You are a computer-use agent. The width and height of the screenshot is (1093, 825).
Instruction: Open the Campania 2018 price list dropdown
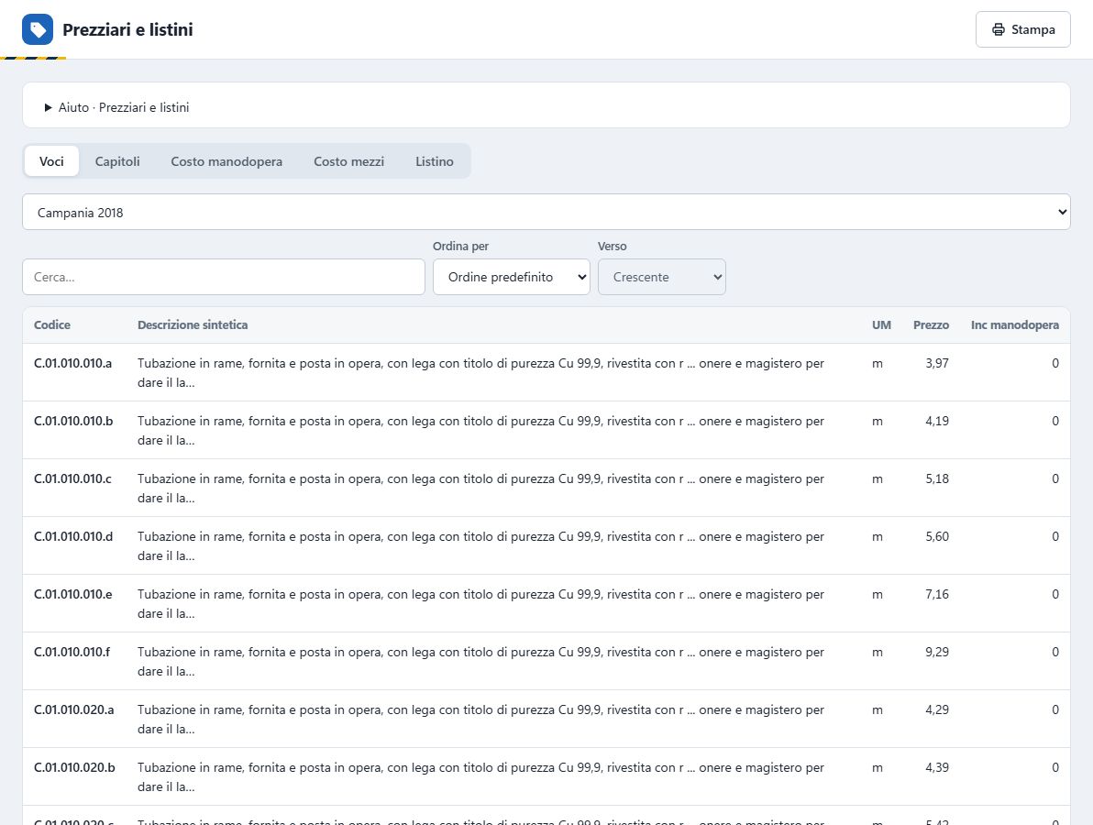546,212
